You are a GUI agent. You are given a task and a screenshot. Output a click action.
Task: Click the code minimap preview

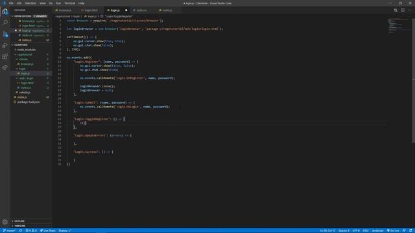[398, 26]
